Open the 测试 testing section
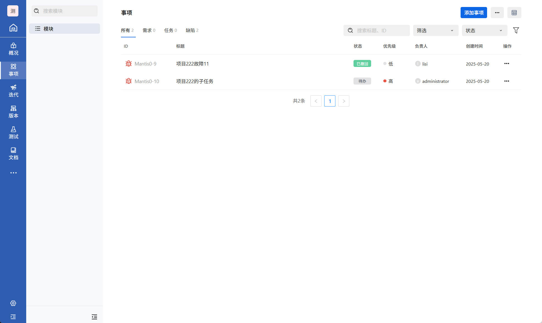 (13, 133)
